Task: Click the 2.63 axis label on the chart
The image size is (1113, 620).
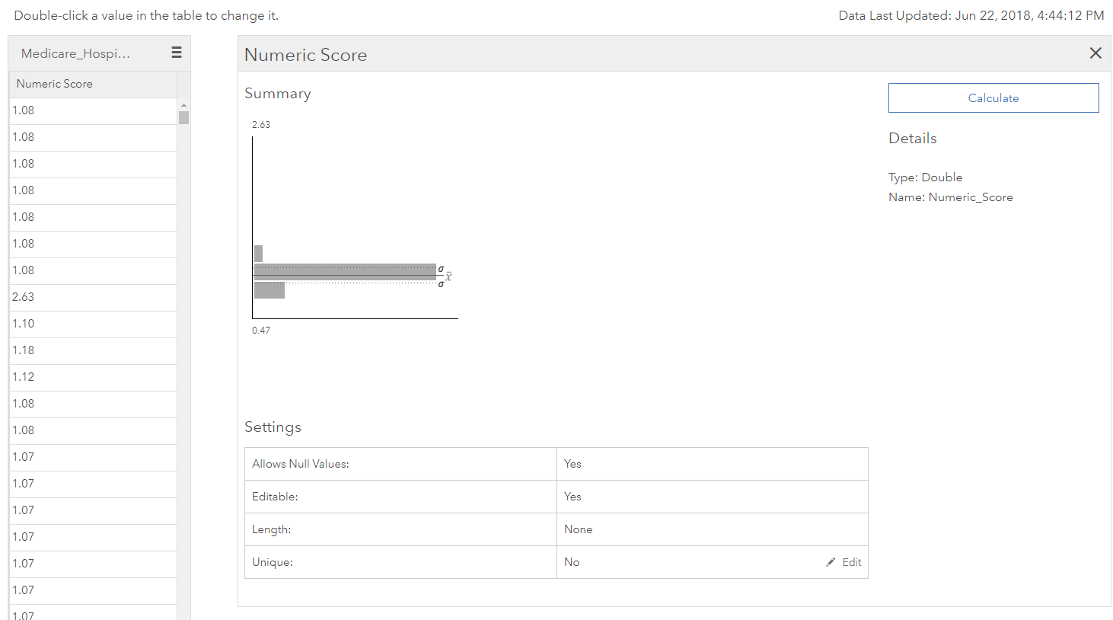Action: point(262,124)
